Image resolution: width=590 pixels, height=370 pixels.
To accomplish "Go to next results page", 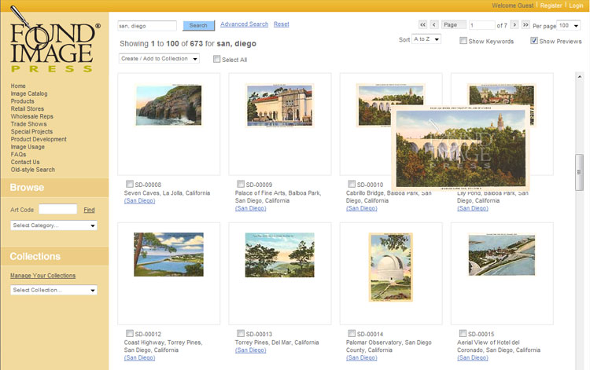I will (514, 25).
